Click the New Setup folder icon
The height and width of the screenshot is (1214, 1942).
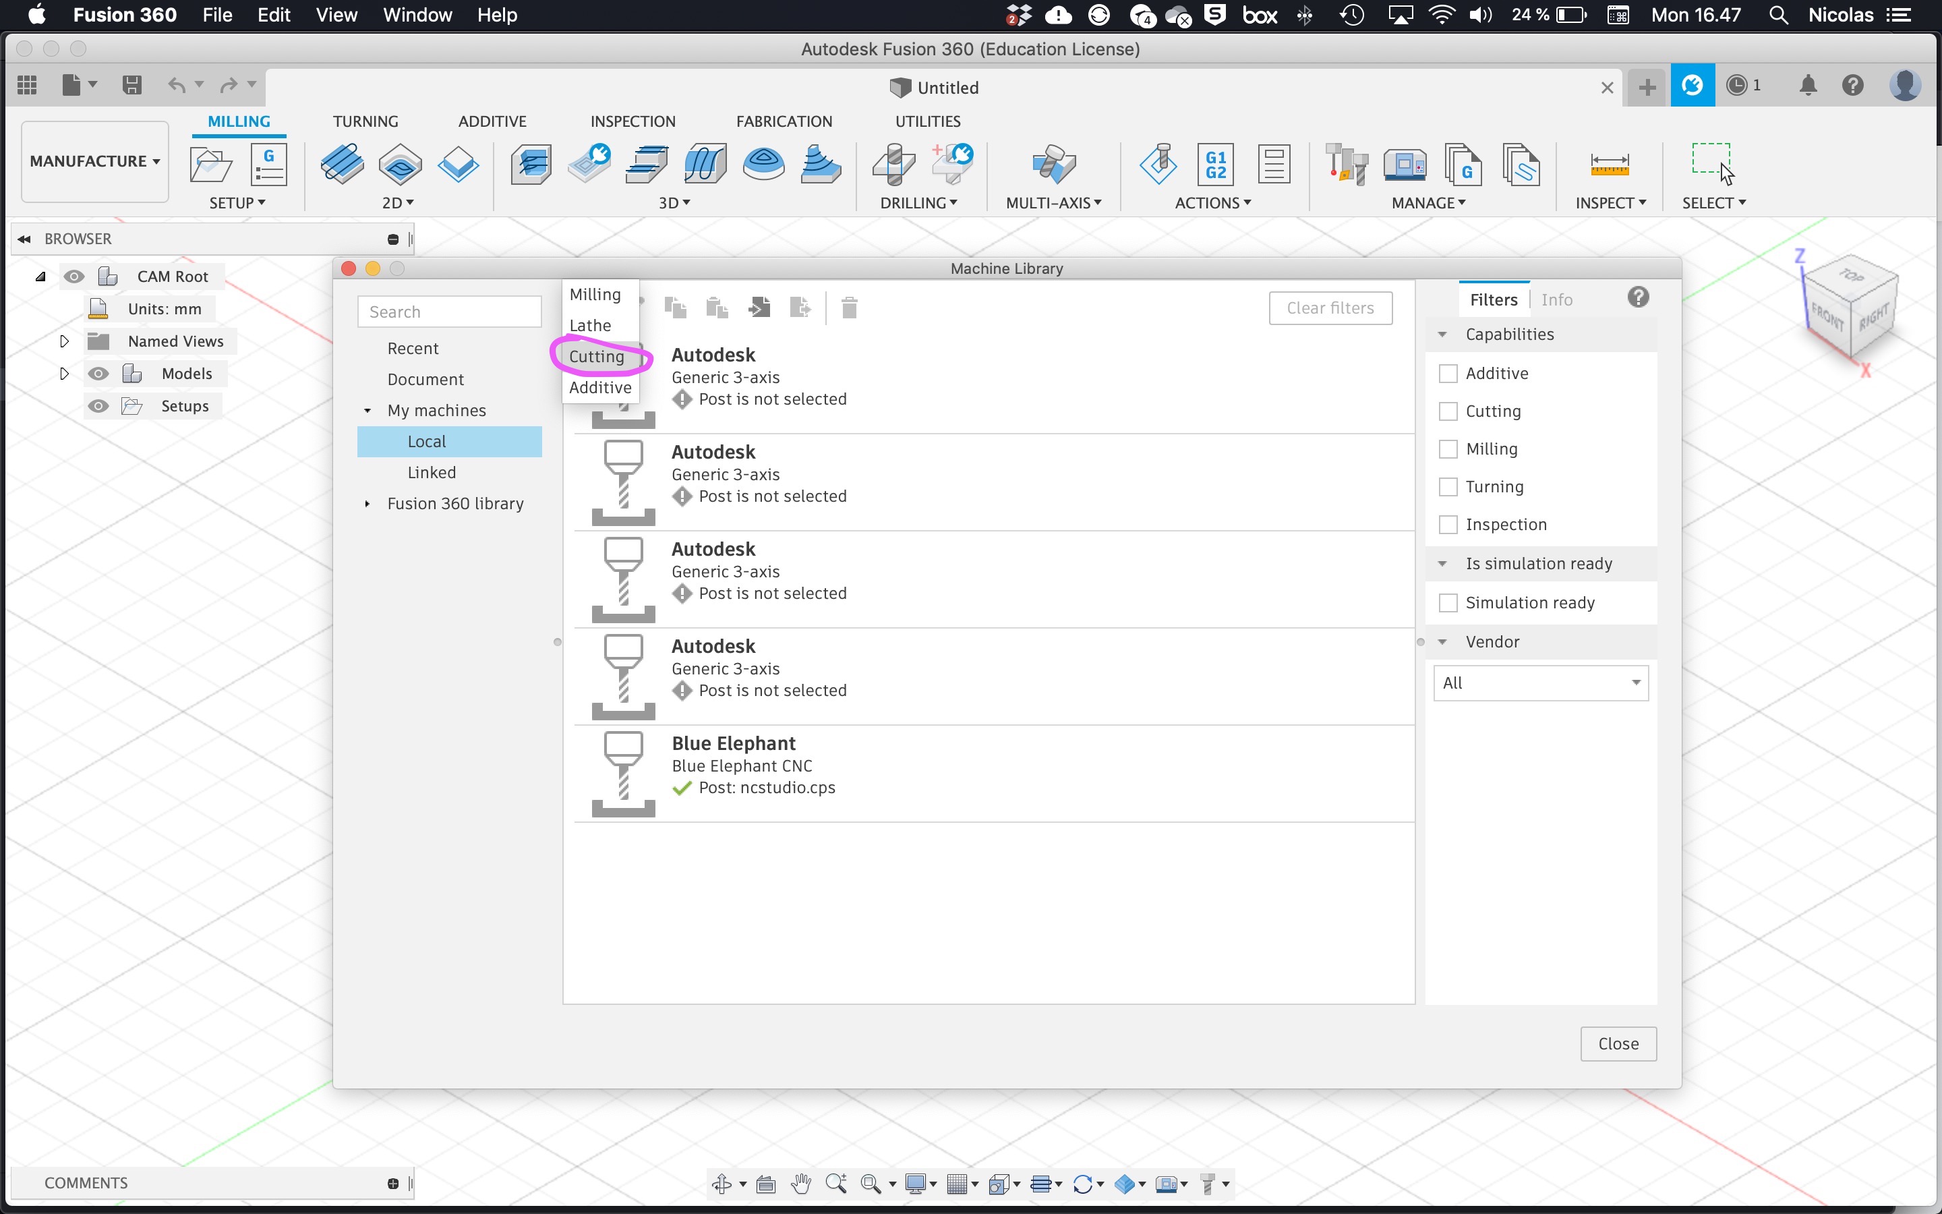click(211, 165)
